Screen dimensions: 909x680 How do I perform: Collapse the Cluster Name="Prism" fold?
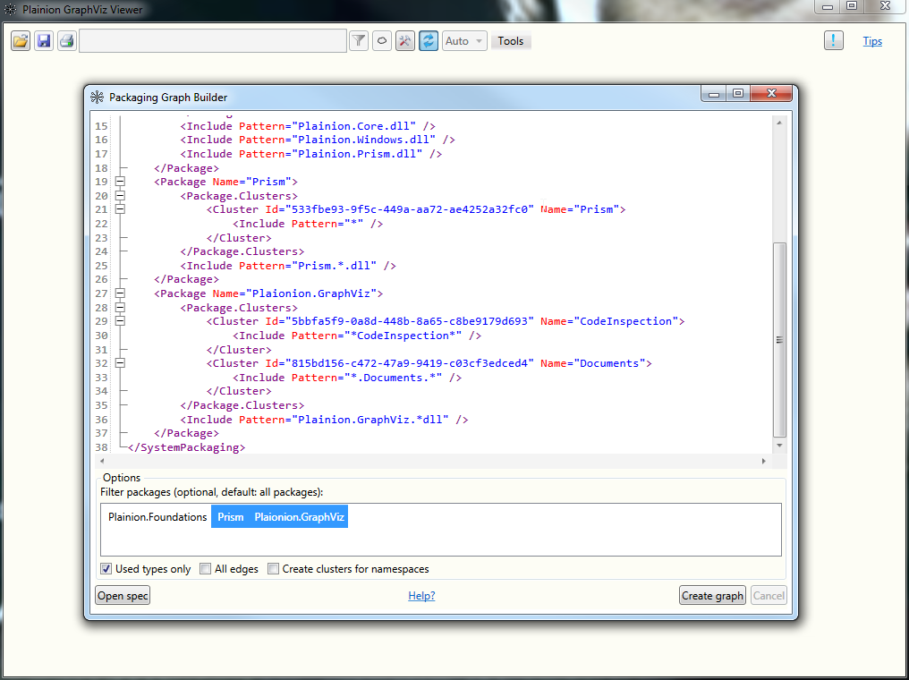120,209
